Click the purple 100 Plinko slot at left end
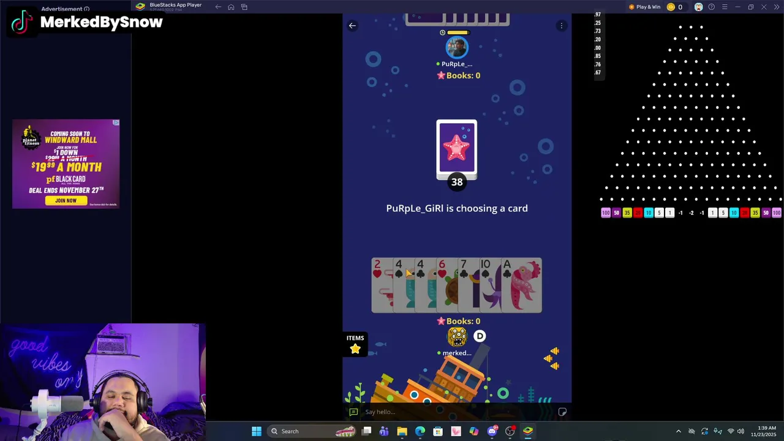The width and height of the screenshot is (784, 441). coord(606,213)
